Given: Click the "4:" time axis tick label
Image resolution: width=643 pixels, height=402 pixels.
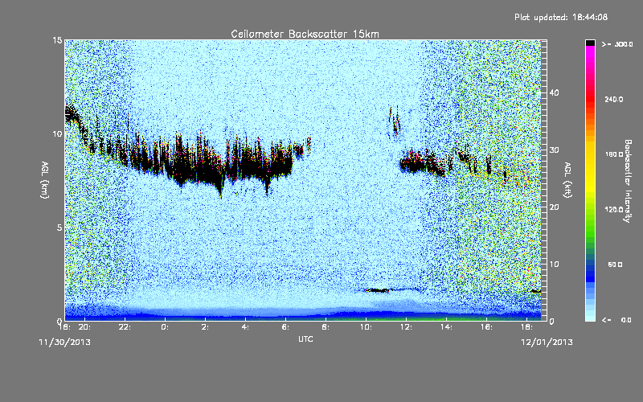Looking at the screenshot, I should tap(245, 327).
